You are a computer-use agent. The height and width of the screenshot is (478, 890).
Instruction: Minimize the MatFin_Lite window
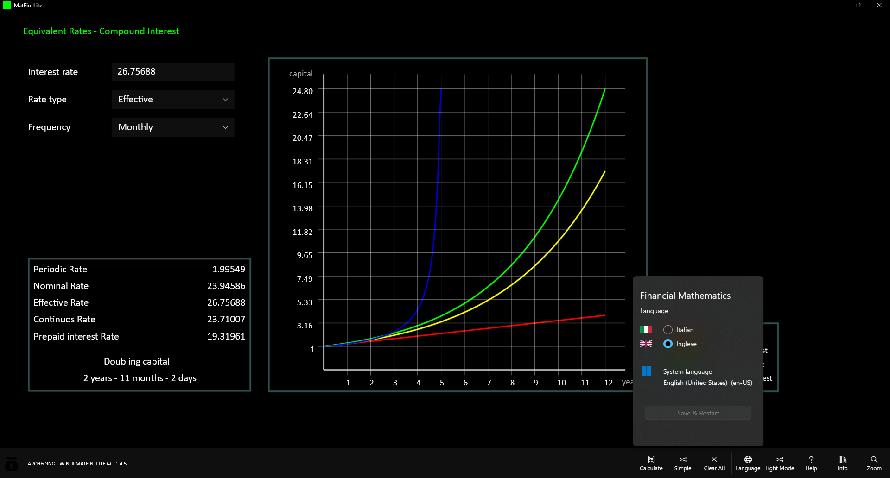click(837, 5)
